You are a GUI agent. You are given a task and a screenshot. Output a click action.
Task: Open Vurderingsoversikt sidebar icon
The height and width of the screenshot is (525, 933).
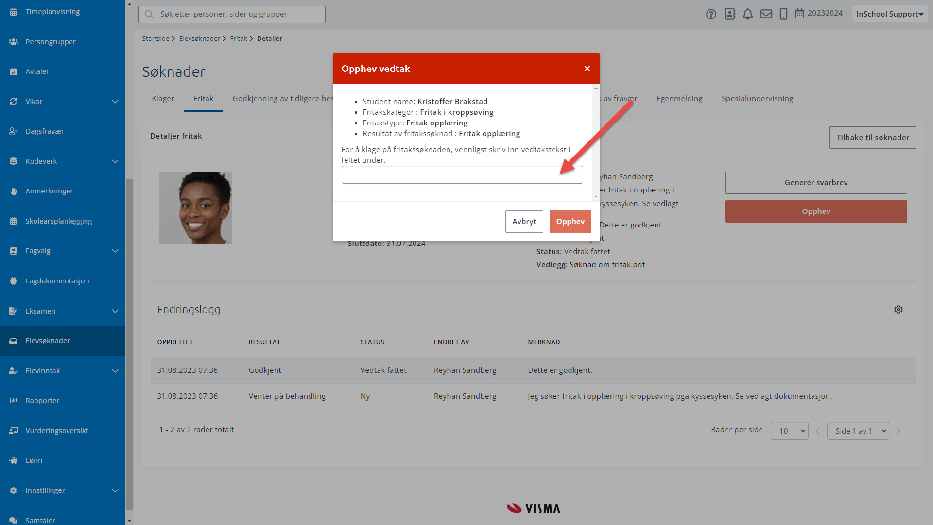(x=14, y=431)
